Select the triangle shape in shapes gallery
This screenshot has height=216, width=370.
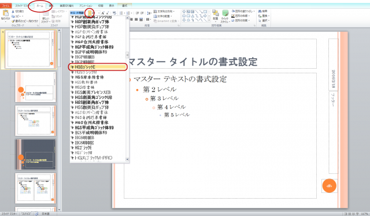[x=193, y=16]
